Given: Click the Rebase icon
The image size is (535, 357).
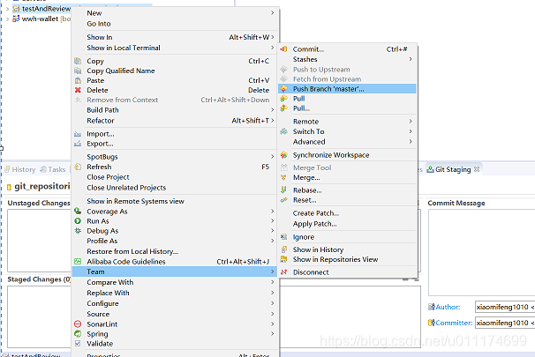Looking at the screenshot, I should click(x=283, y=190).
